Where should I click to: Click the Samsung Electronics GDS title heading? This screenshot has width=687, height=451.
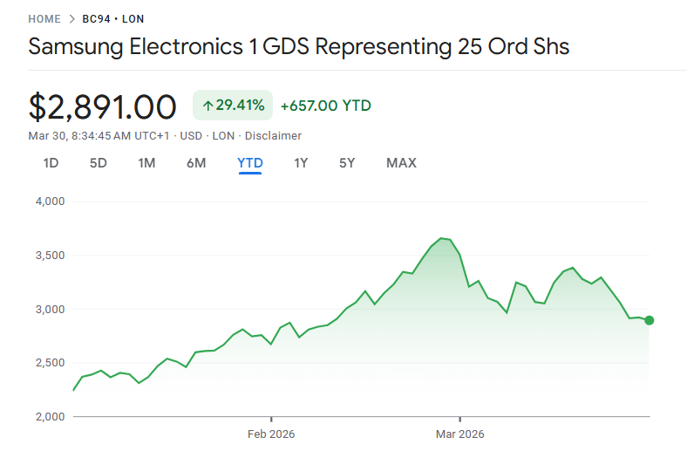pyautogui.click(x=299, y=46)
